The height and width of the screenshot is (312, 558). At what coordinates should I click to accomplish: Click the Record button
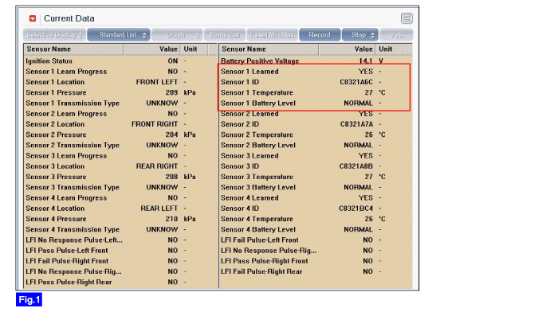[320, 35]
